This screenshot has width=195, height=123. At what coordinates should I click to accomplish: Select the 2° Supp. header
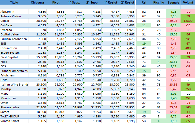coord(92,3)
